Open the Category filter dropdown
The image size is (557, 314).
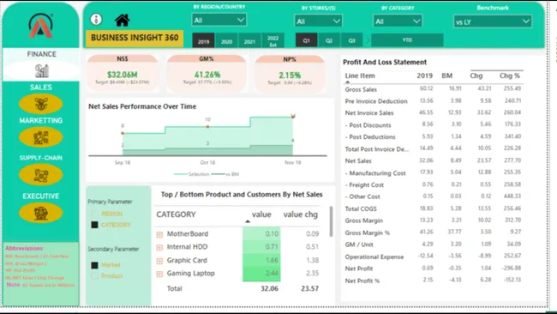pos(398,21)
